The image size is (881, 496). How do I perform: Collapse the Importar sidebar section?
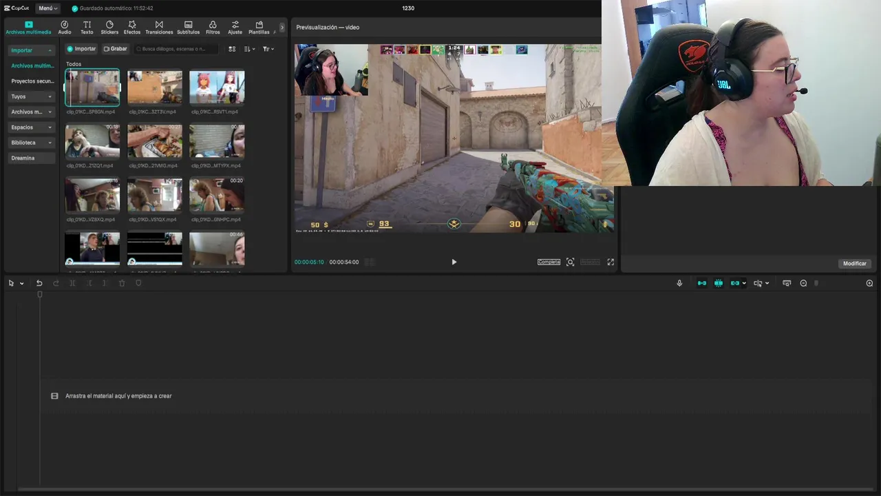[x=31, y=50]
